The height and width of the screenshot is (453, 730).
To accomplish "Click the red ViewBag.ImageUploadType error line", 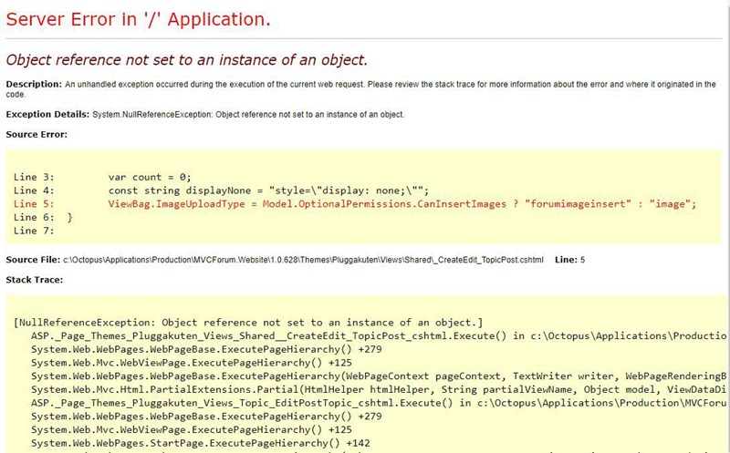I will tap(401, 204).
